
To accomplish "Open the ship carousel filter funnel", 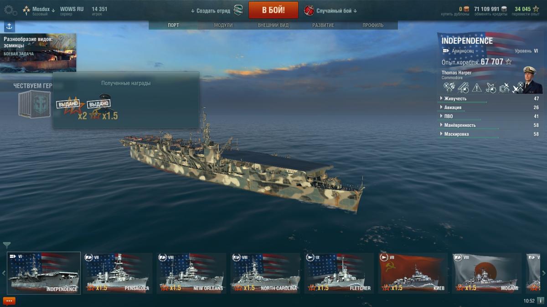I will tap(6, 245).
